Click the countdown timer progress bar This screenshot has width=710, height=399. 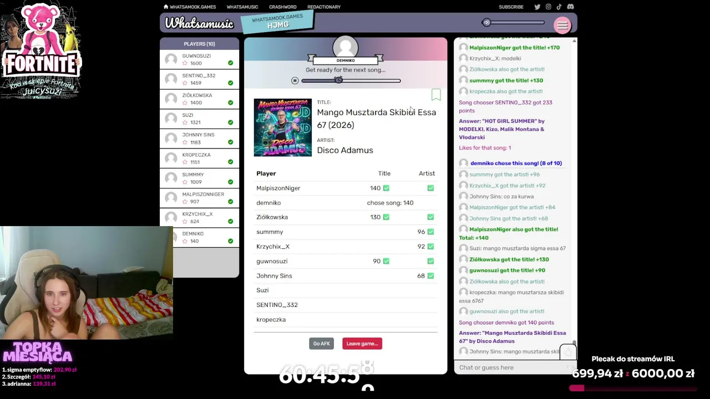tap(351, 81)
